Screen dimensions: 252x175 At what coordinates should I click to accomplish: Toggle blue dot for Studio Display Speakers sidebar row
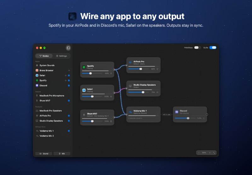tap(69, 121)
